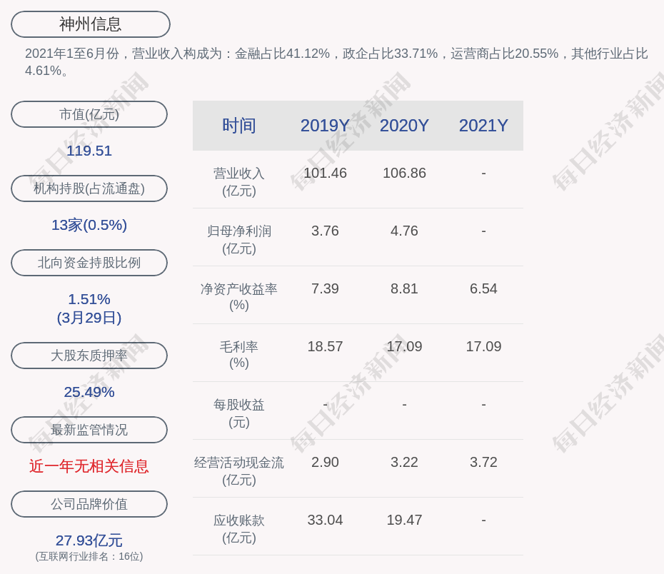
Task: Select the 大股东质押率 label pill
Action: (x=89, y=356)
